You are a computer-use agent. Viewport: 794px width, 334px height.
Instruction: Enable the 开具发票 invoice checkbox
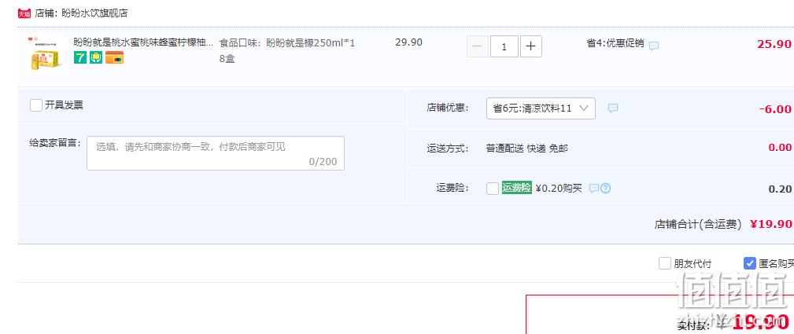tap(36, 105)
